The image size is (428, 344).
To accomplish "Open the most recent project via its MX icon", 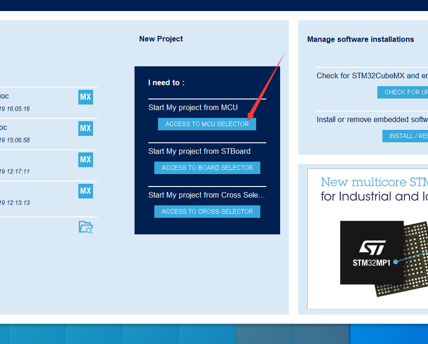I will tap(85, 97).
